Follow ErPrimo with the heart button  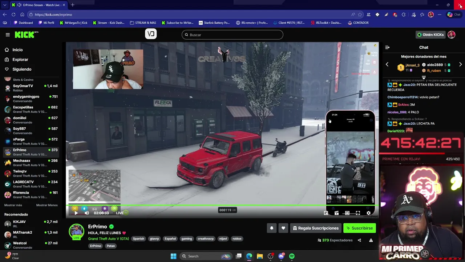click(283, 228)
